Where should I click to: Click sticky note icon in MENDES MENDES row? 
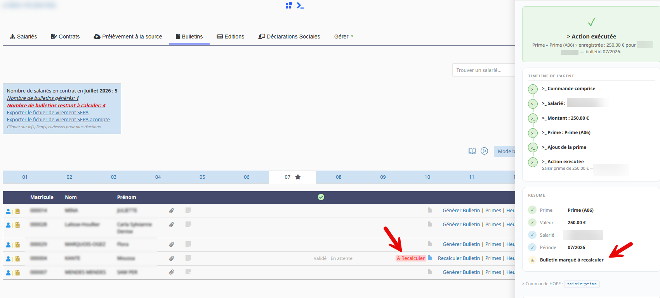pos(188,272)
